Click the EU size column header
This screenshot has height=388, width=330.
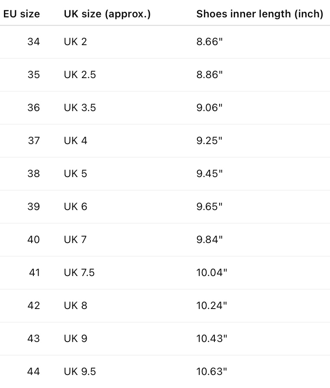coord(21,14)
